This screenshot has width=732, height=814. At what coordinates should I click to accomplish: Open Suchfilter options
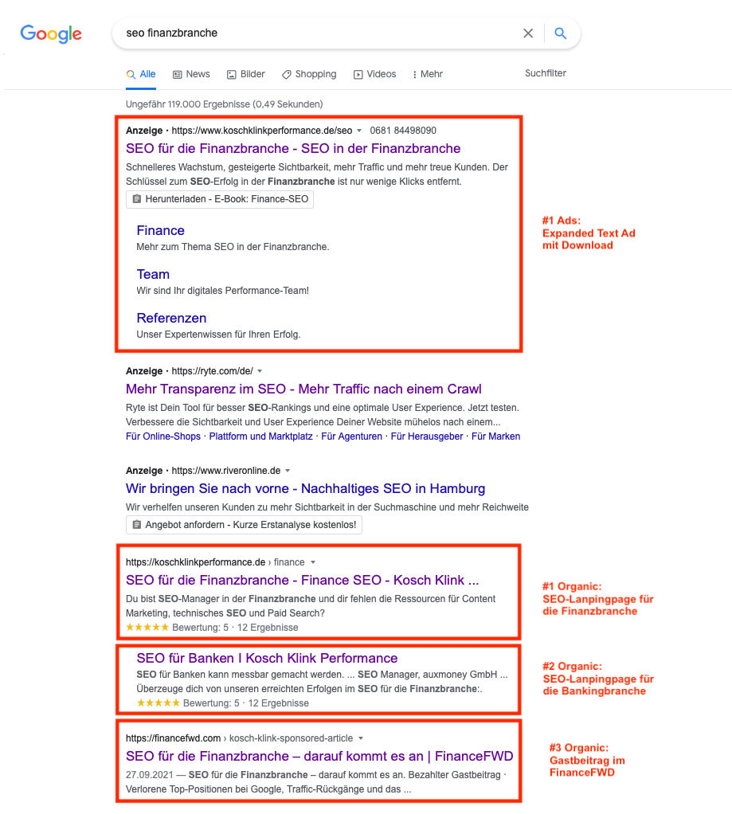(x=545, y=73)
